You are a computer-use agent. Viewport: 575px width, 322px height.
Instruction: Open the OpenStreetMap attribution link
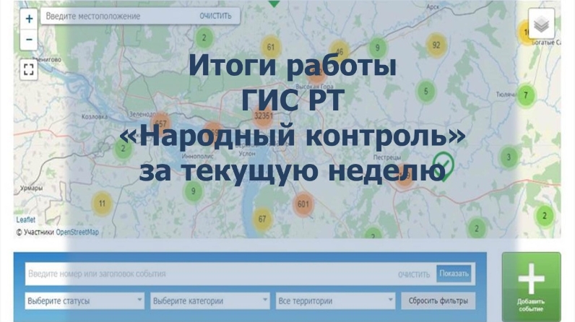77,232
